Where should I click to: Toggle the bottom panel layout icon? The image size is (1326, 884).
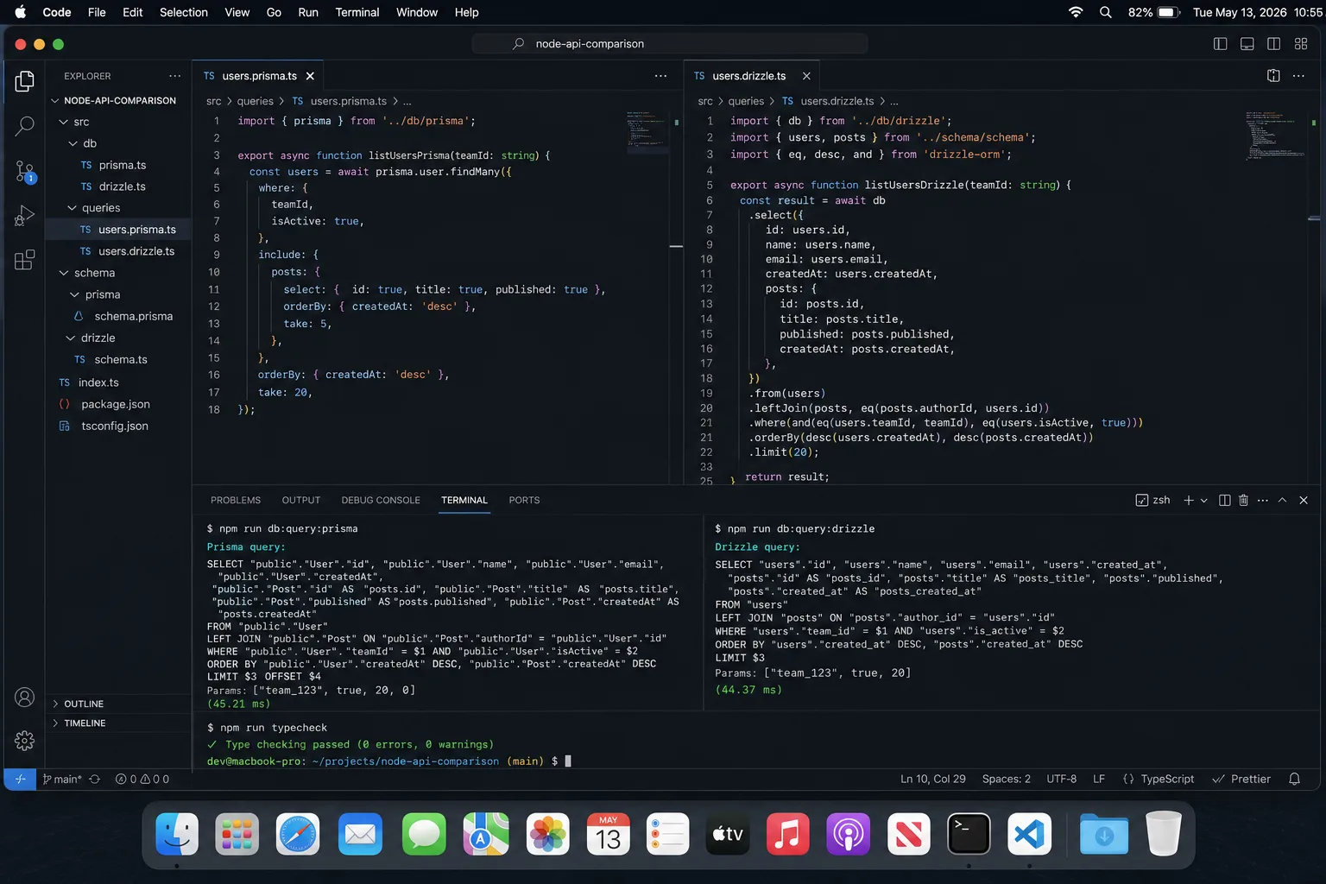point(1247,44)
